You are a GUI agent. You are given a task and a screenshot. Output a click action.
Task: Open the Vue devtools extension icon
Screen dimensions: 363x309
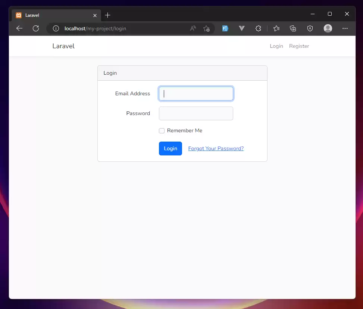(241, 28)
